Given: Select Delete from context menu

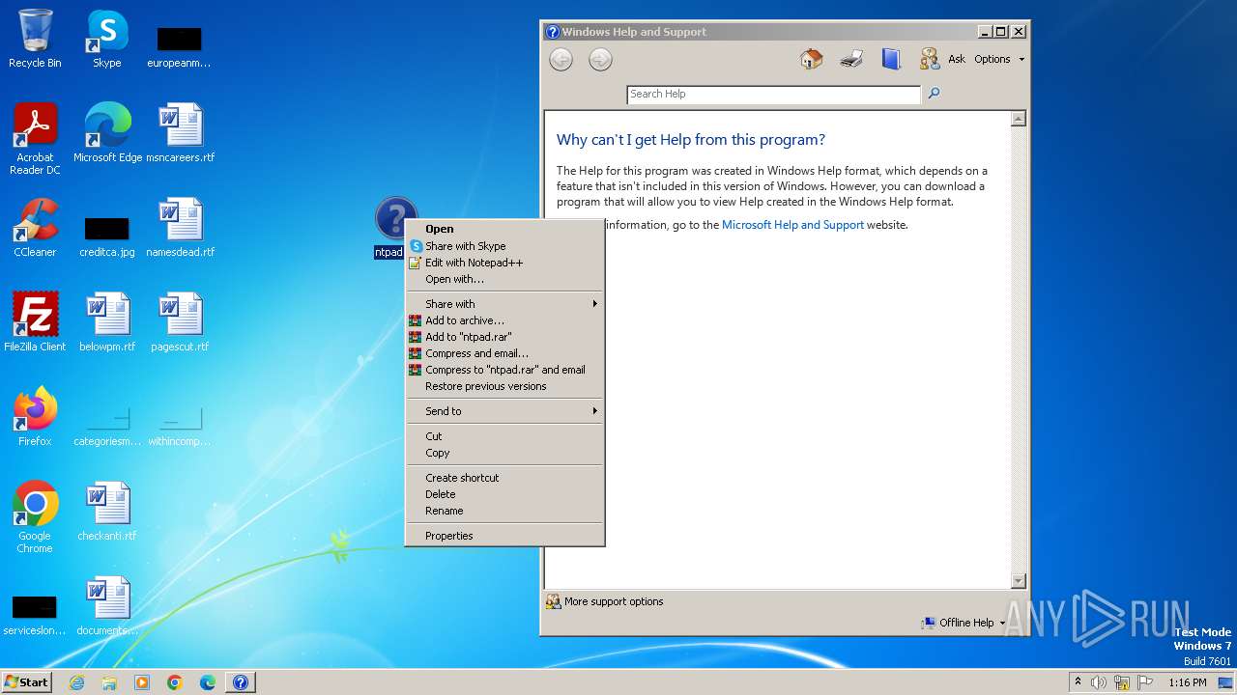Looking at the screenshot, I should coord(504,494).
